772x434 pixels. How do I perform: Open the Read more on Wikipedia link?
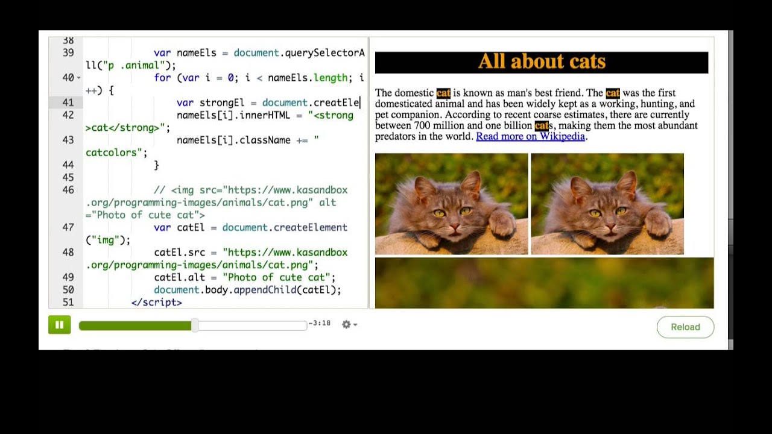point(530,136)
